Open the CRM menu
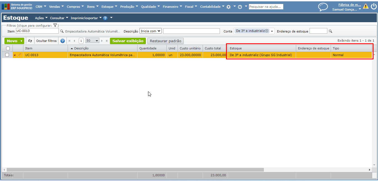378x181 pixels. [x=41, y=7]
